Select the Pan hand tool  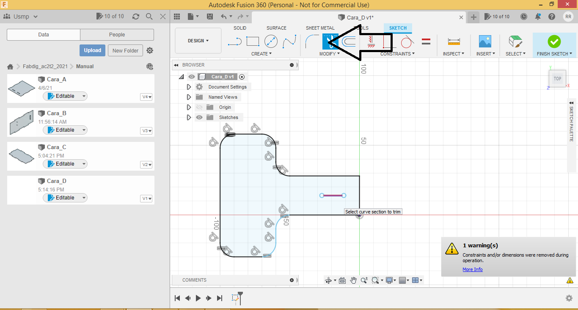click(353, 280)
